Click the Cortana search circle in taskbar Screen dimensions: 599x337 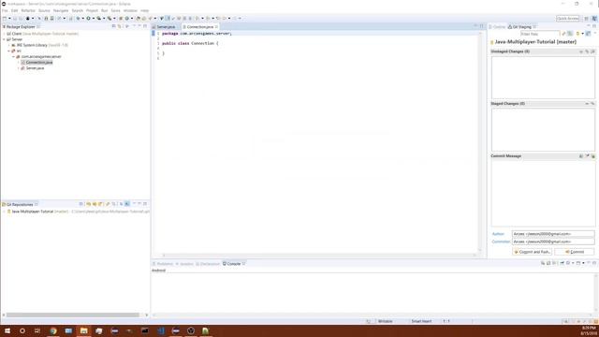coord(22,330)
